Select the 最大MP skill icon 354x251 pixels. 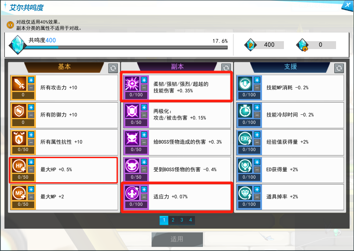[19, 193]
